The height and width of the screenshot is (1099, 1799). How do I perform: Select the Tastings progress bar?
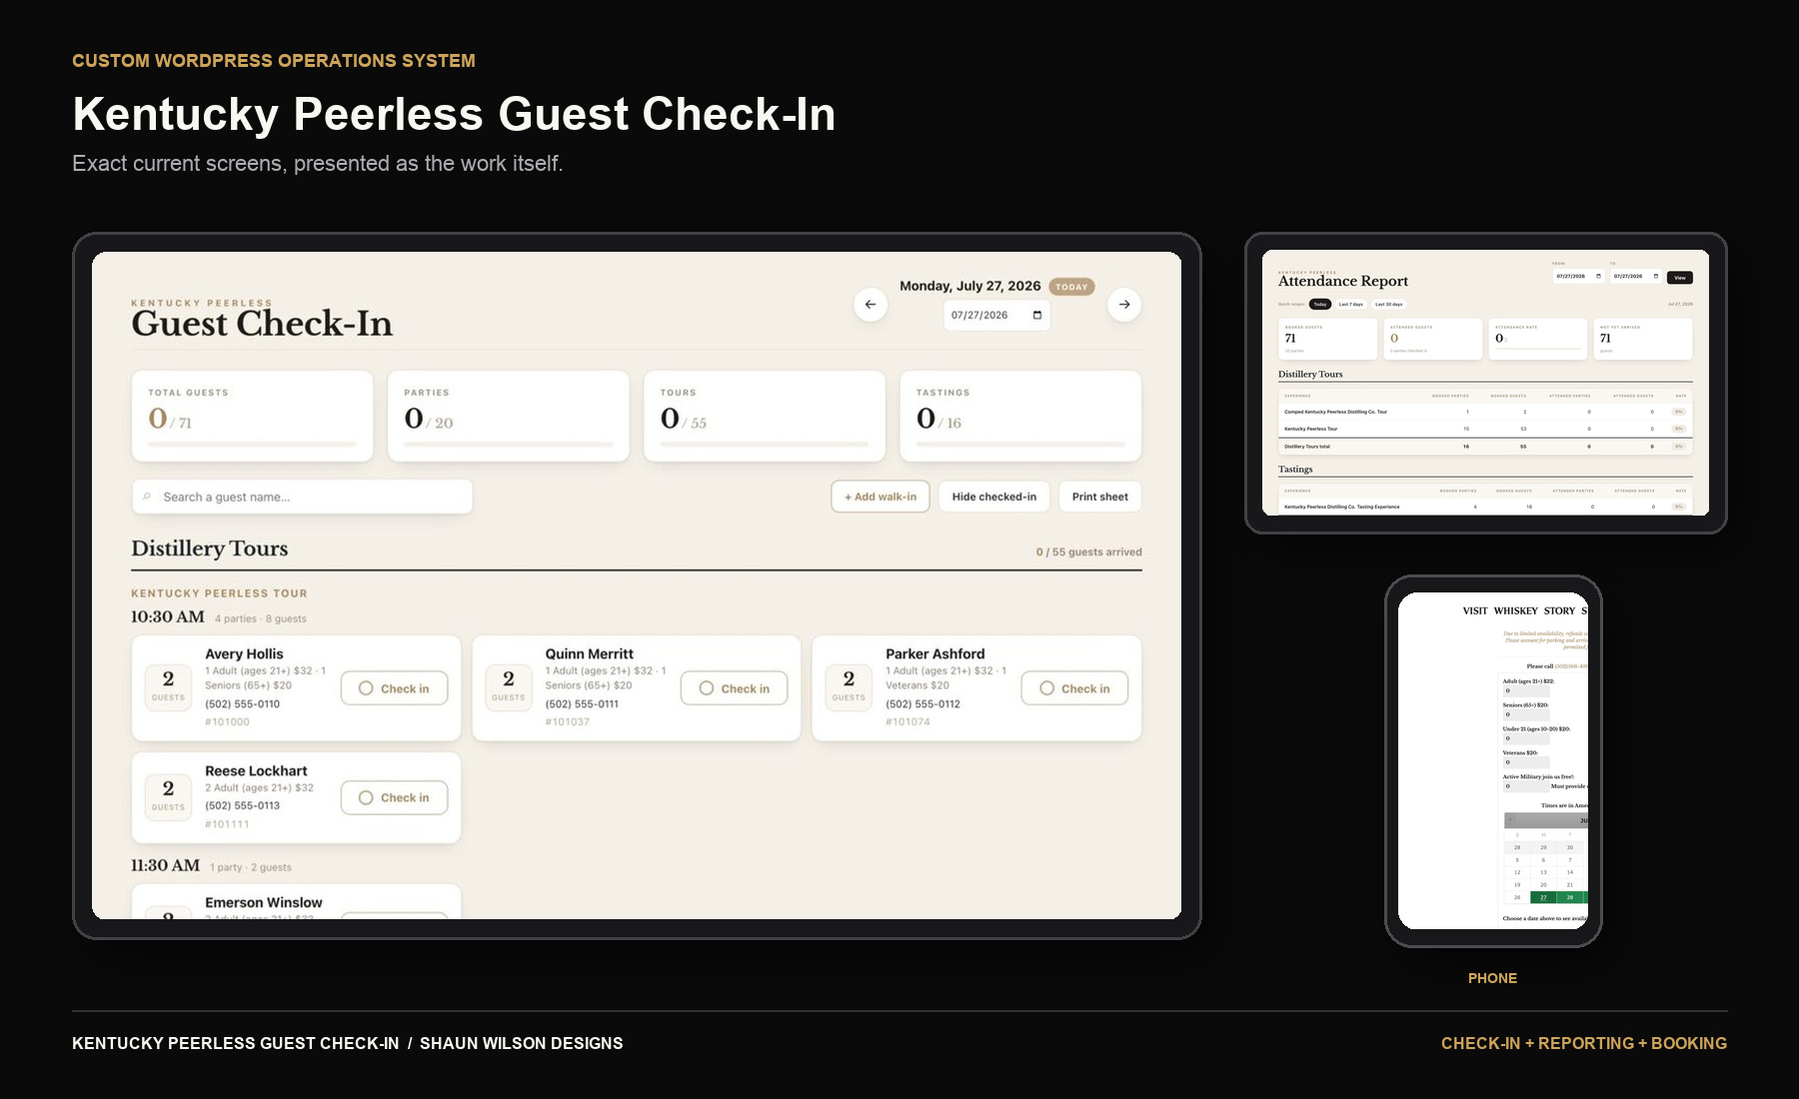click(1020, 444)
